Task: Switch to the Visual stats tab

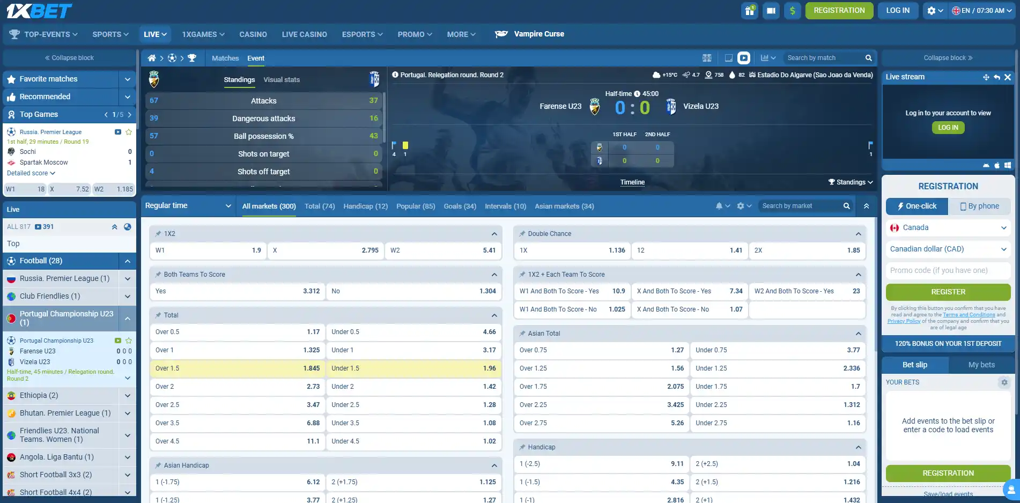Action: tap(282, 80)
